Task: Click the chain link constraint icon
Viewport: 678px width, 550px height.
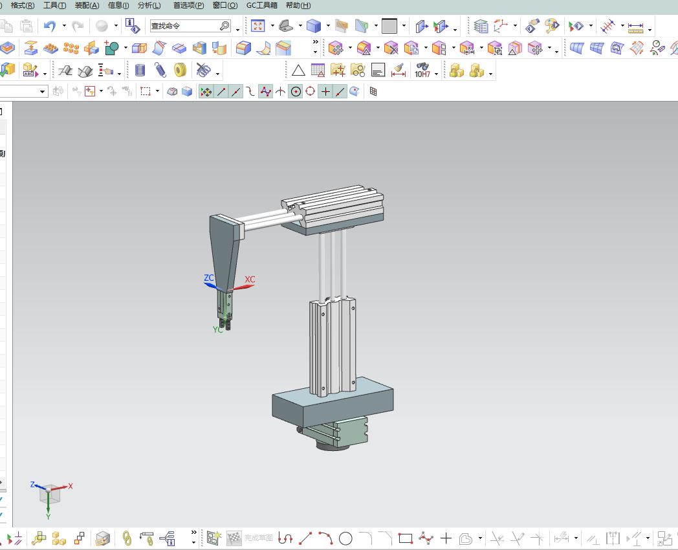Action: tap(127, 538)
